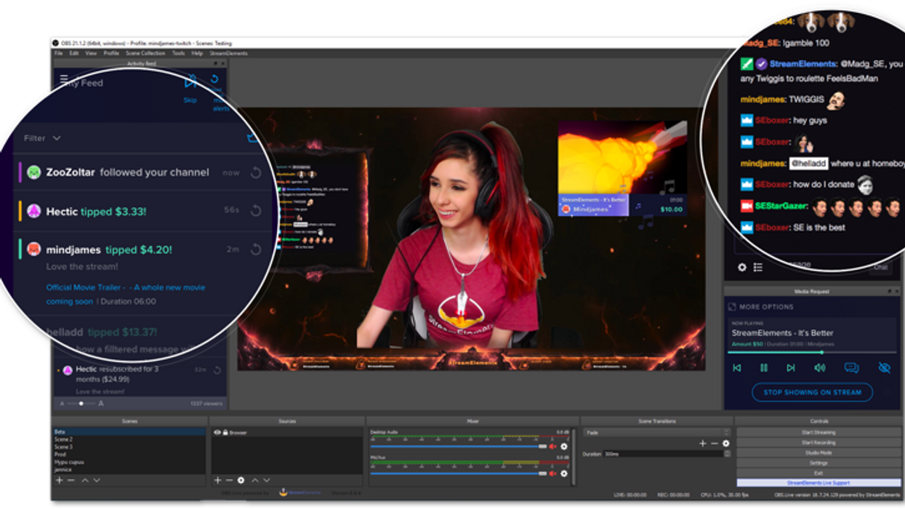Screen dimensions: 905x509
Task: Move the selected scene down
Action: point(97,481)
